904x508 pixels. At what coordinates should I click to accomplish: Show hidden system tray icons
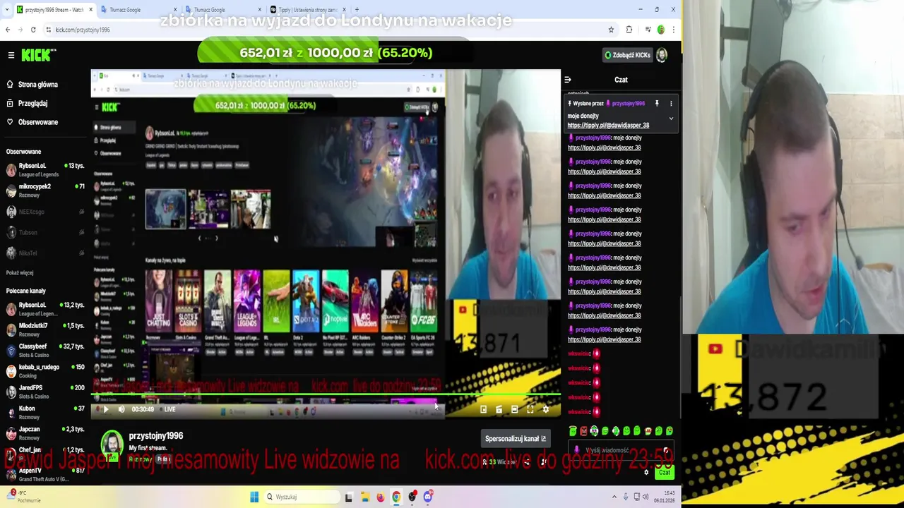tap(614, 497)
